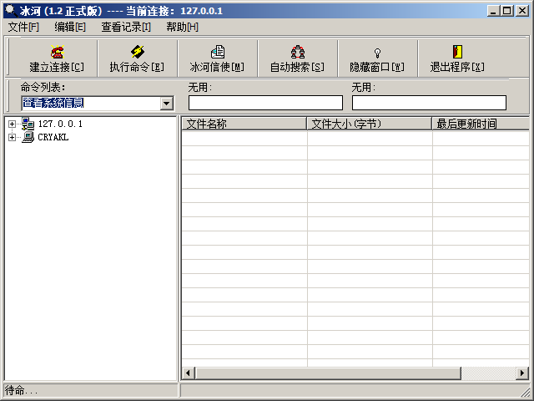The image size is (534, 401).
Task: Select the 127.0.0.1 computer icon in tree
Action: click(28, 124)
